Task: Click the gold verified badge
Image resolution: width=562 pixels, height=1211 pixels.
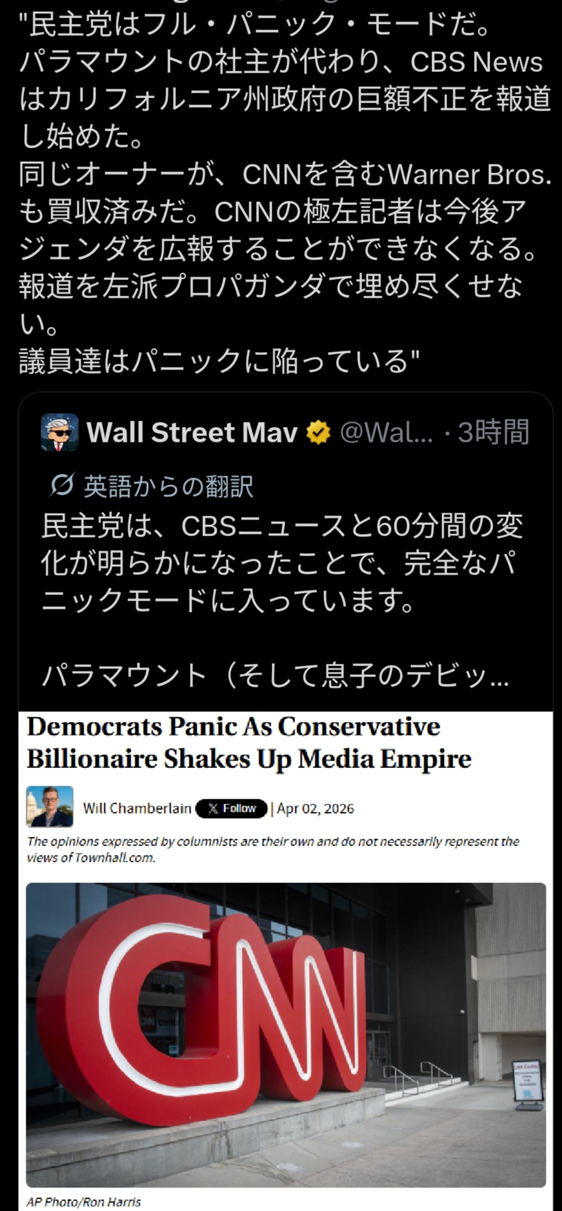Action: coord(318,432)
